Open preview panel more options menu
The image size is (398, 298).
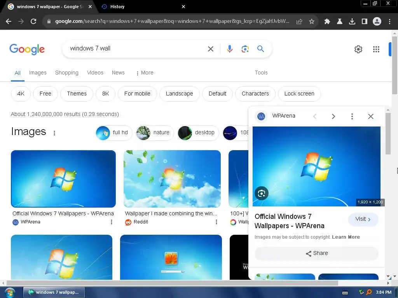(352, 116)
